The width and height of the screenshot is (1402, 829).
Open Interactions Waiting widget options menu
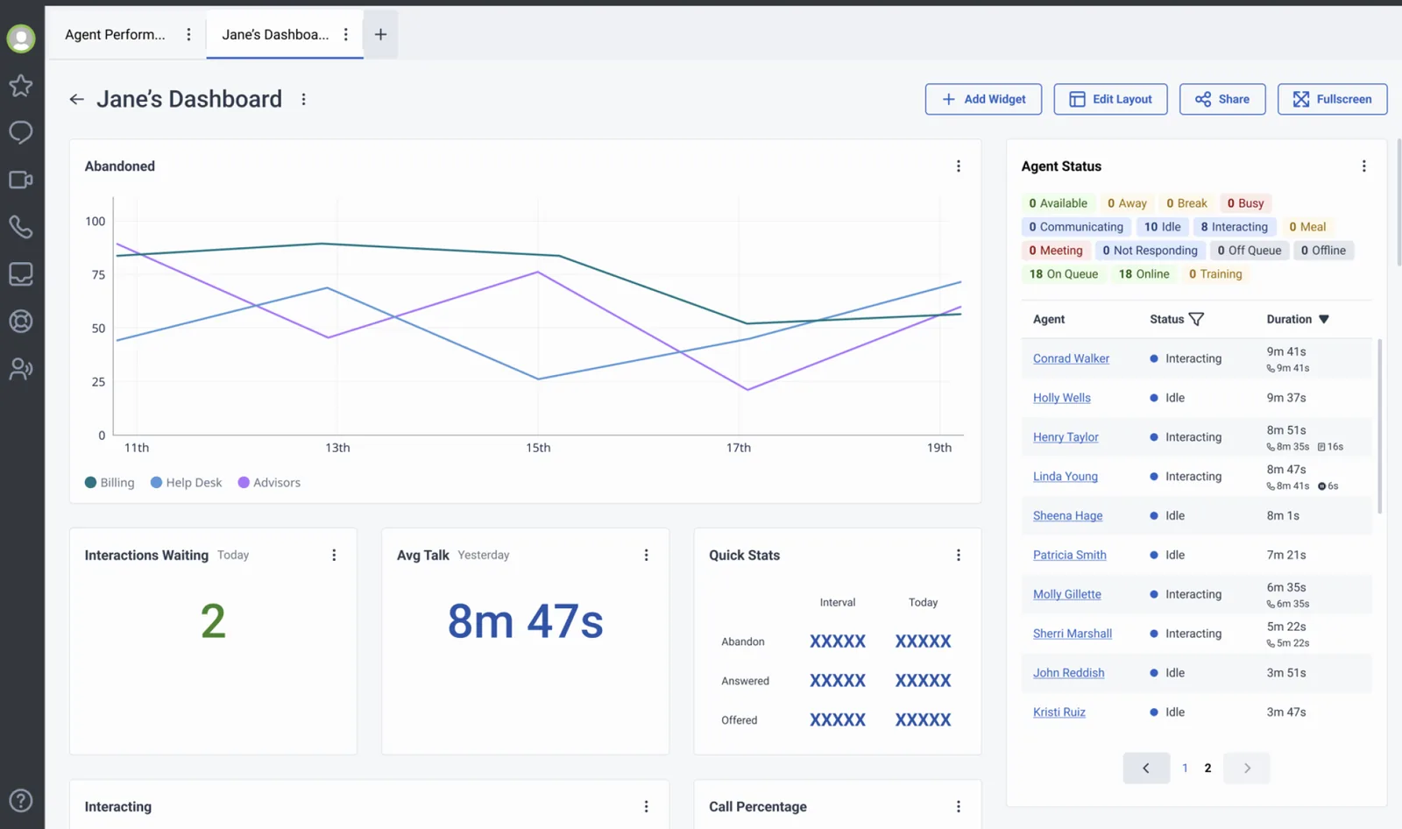point(334,556)
